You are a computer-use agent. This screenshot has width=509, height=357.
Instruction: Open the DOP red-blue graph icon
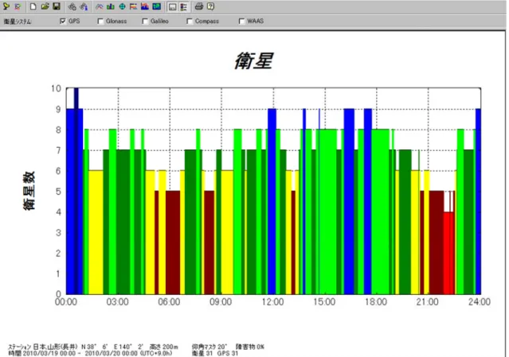pyautogui.click(x=145, y=6)
